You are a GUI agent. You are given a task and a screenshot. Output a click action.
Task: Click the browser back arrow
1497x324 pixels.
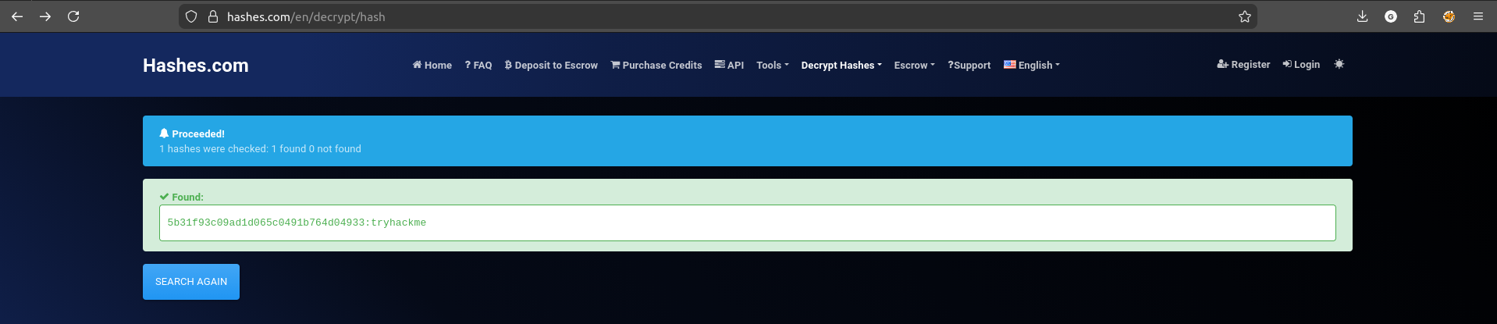17,16
